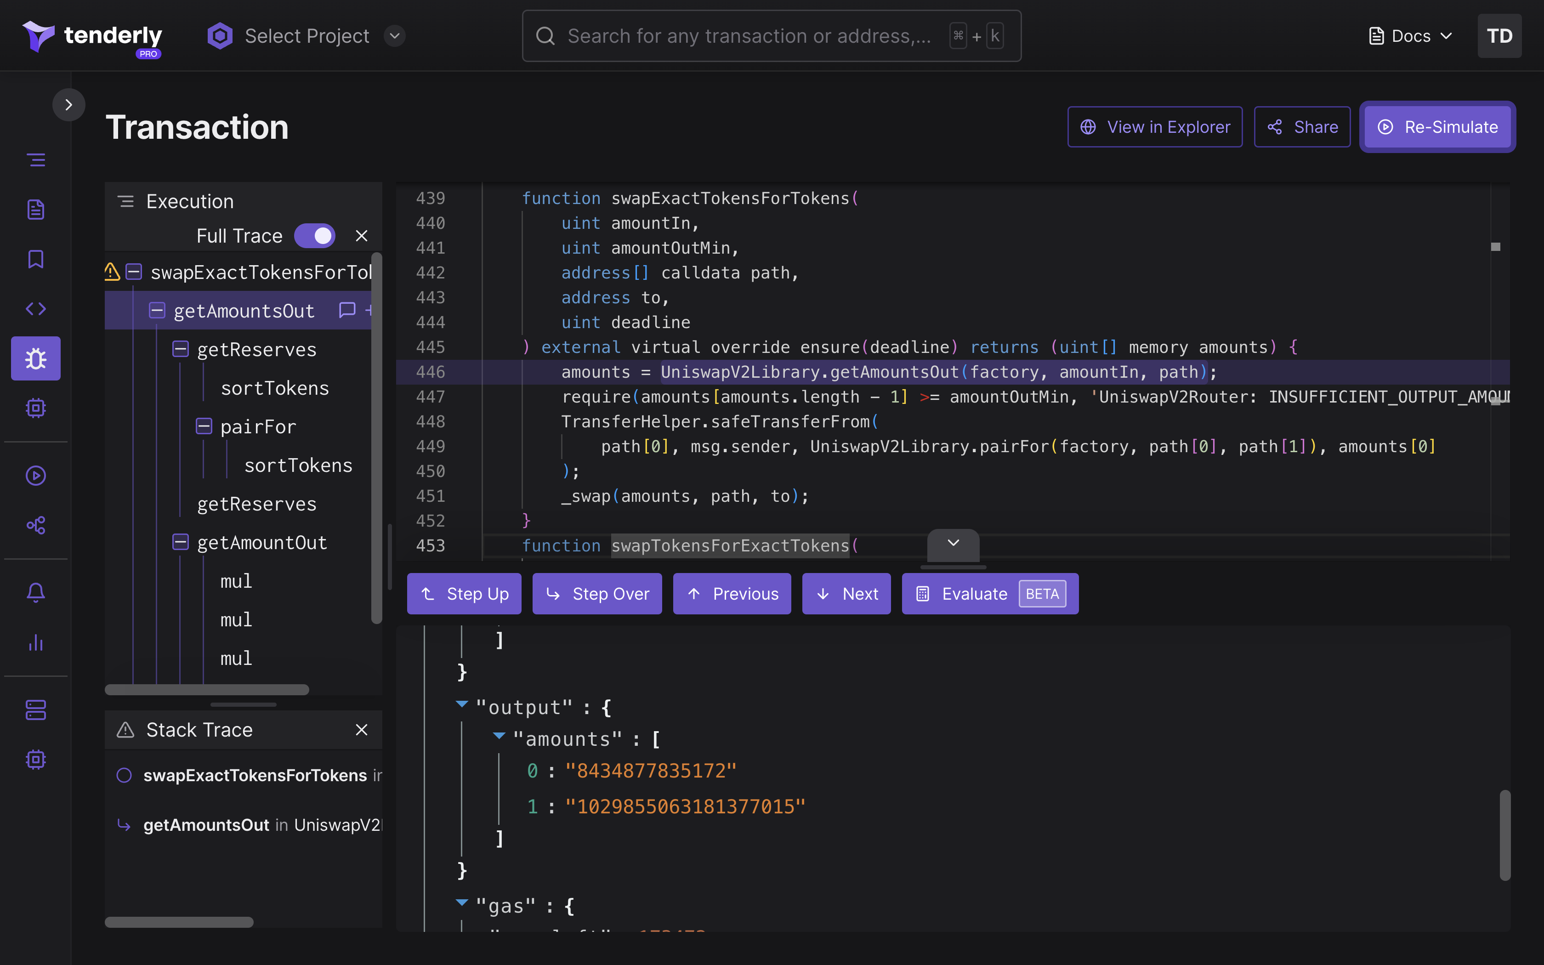Screen dimensions: 1544x965
Task: Click the Re-Simulate button
Action: (x=1437, y=127)
